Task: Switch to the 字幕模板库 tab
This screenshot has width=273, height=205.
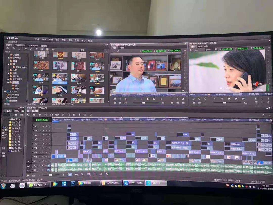Action: (x=20, y=45)
